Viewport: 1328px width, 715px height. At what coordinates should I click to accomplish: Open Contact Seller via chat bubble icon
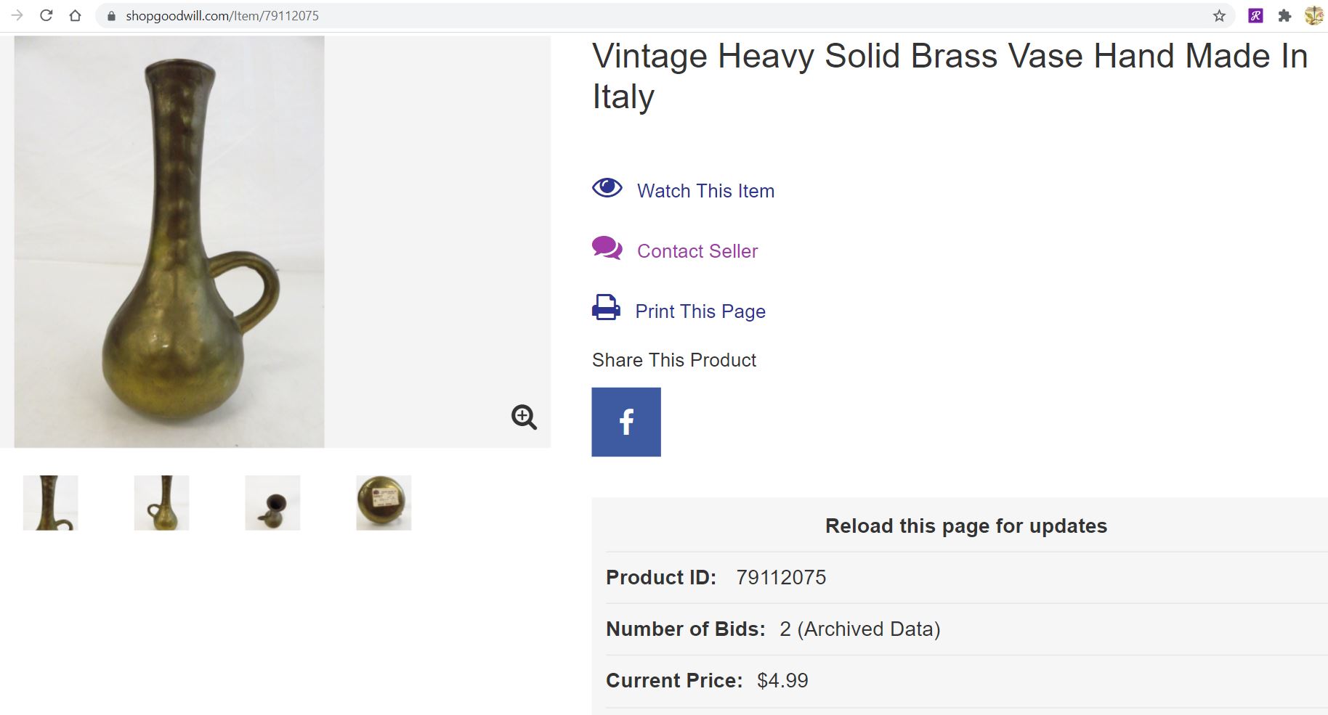coord(606,248)
